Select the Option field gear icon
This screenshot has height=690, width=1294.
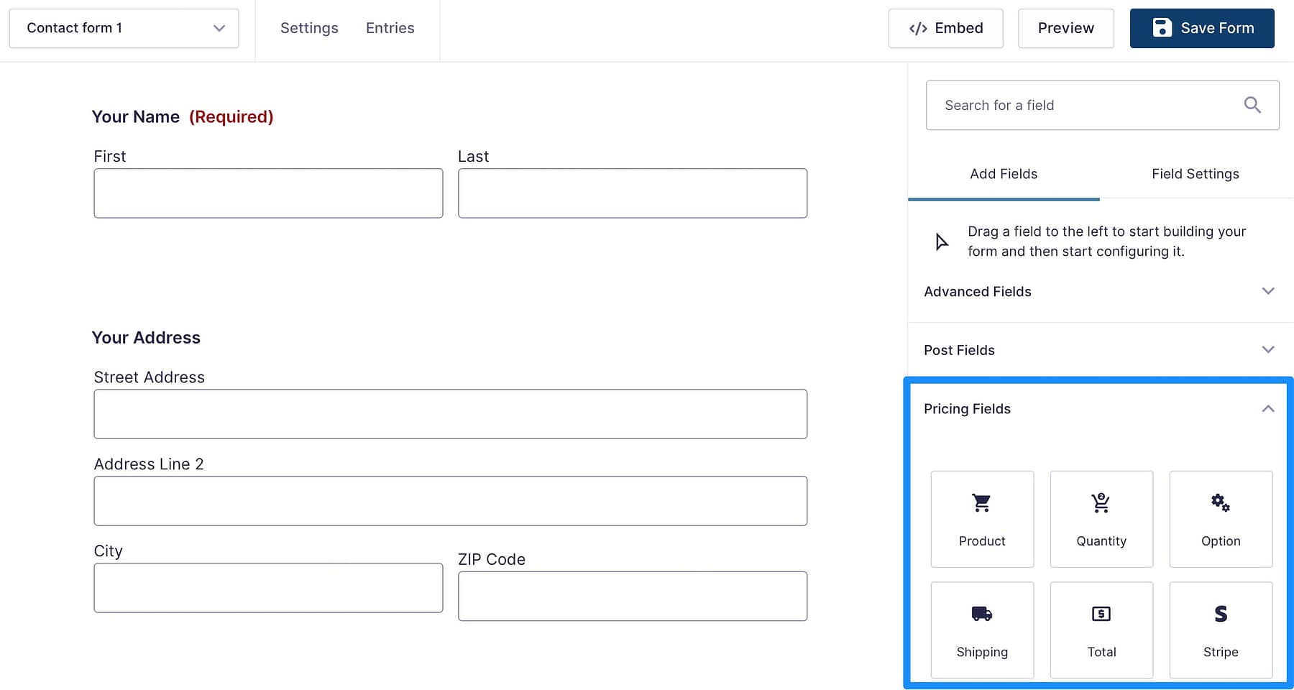click(x=1220, y=502)
